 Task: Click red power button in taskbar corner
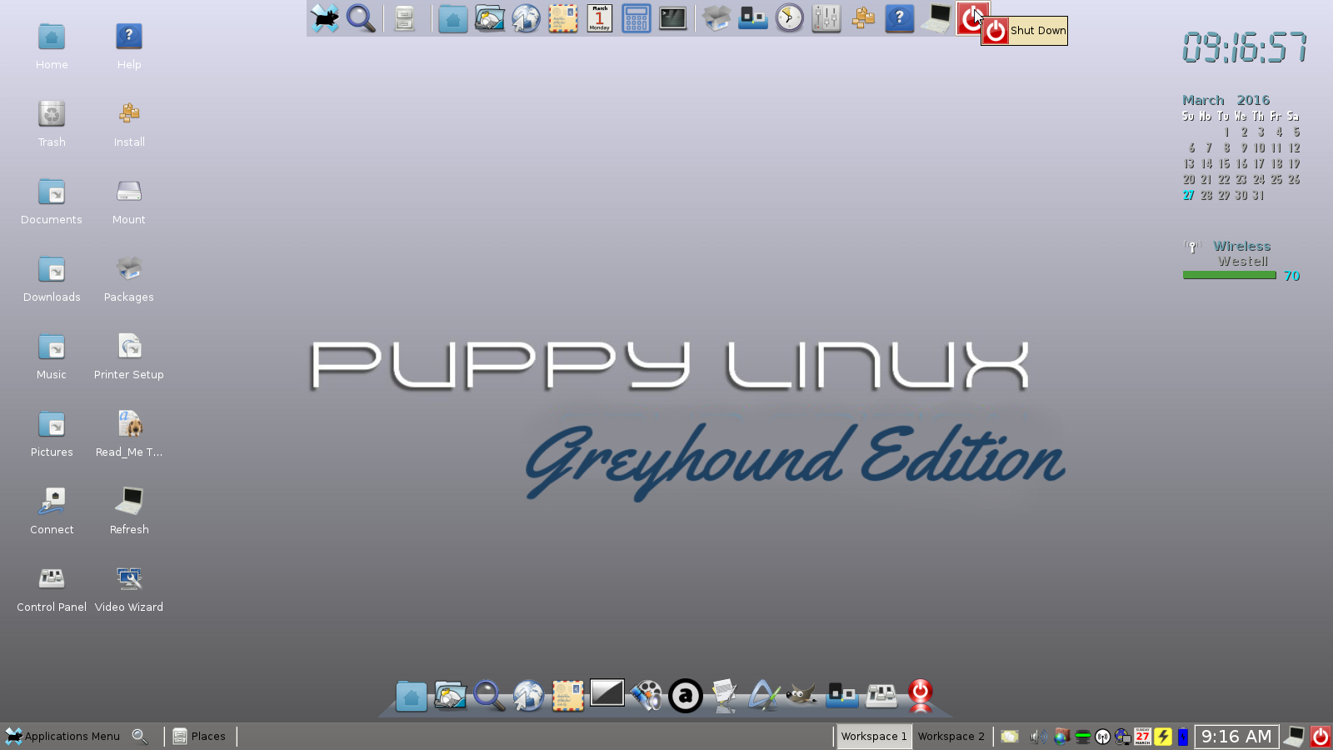tap(1321, 737)
